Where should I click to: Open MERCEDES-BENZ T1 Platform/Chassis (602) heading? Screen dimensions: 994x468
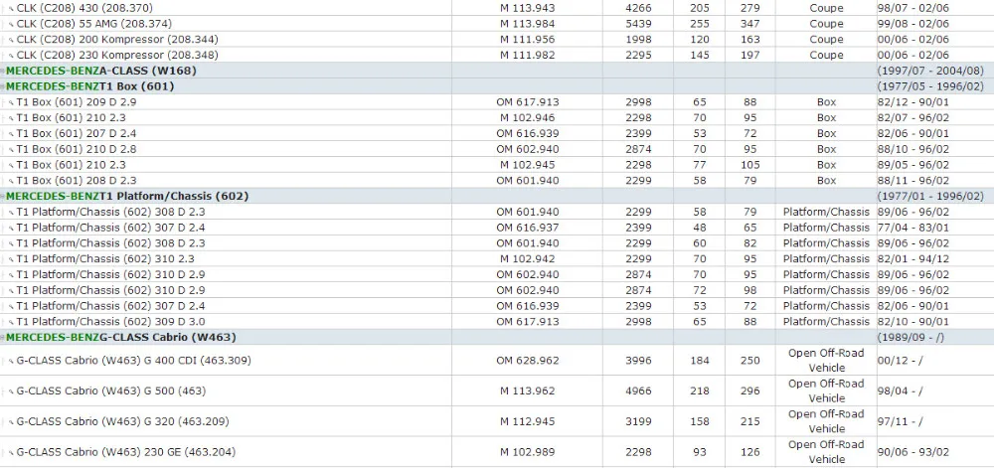click(x=127, y=197)
